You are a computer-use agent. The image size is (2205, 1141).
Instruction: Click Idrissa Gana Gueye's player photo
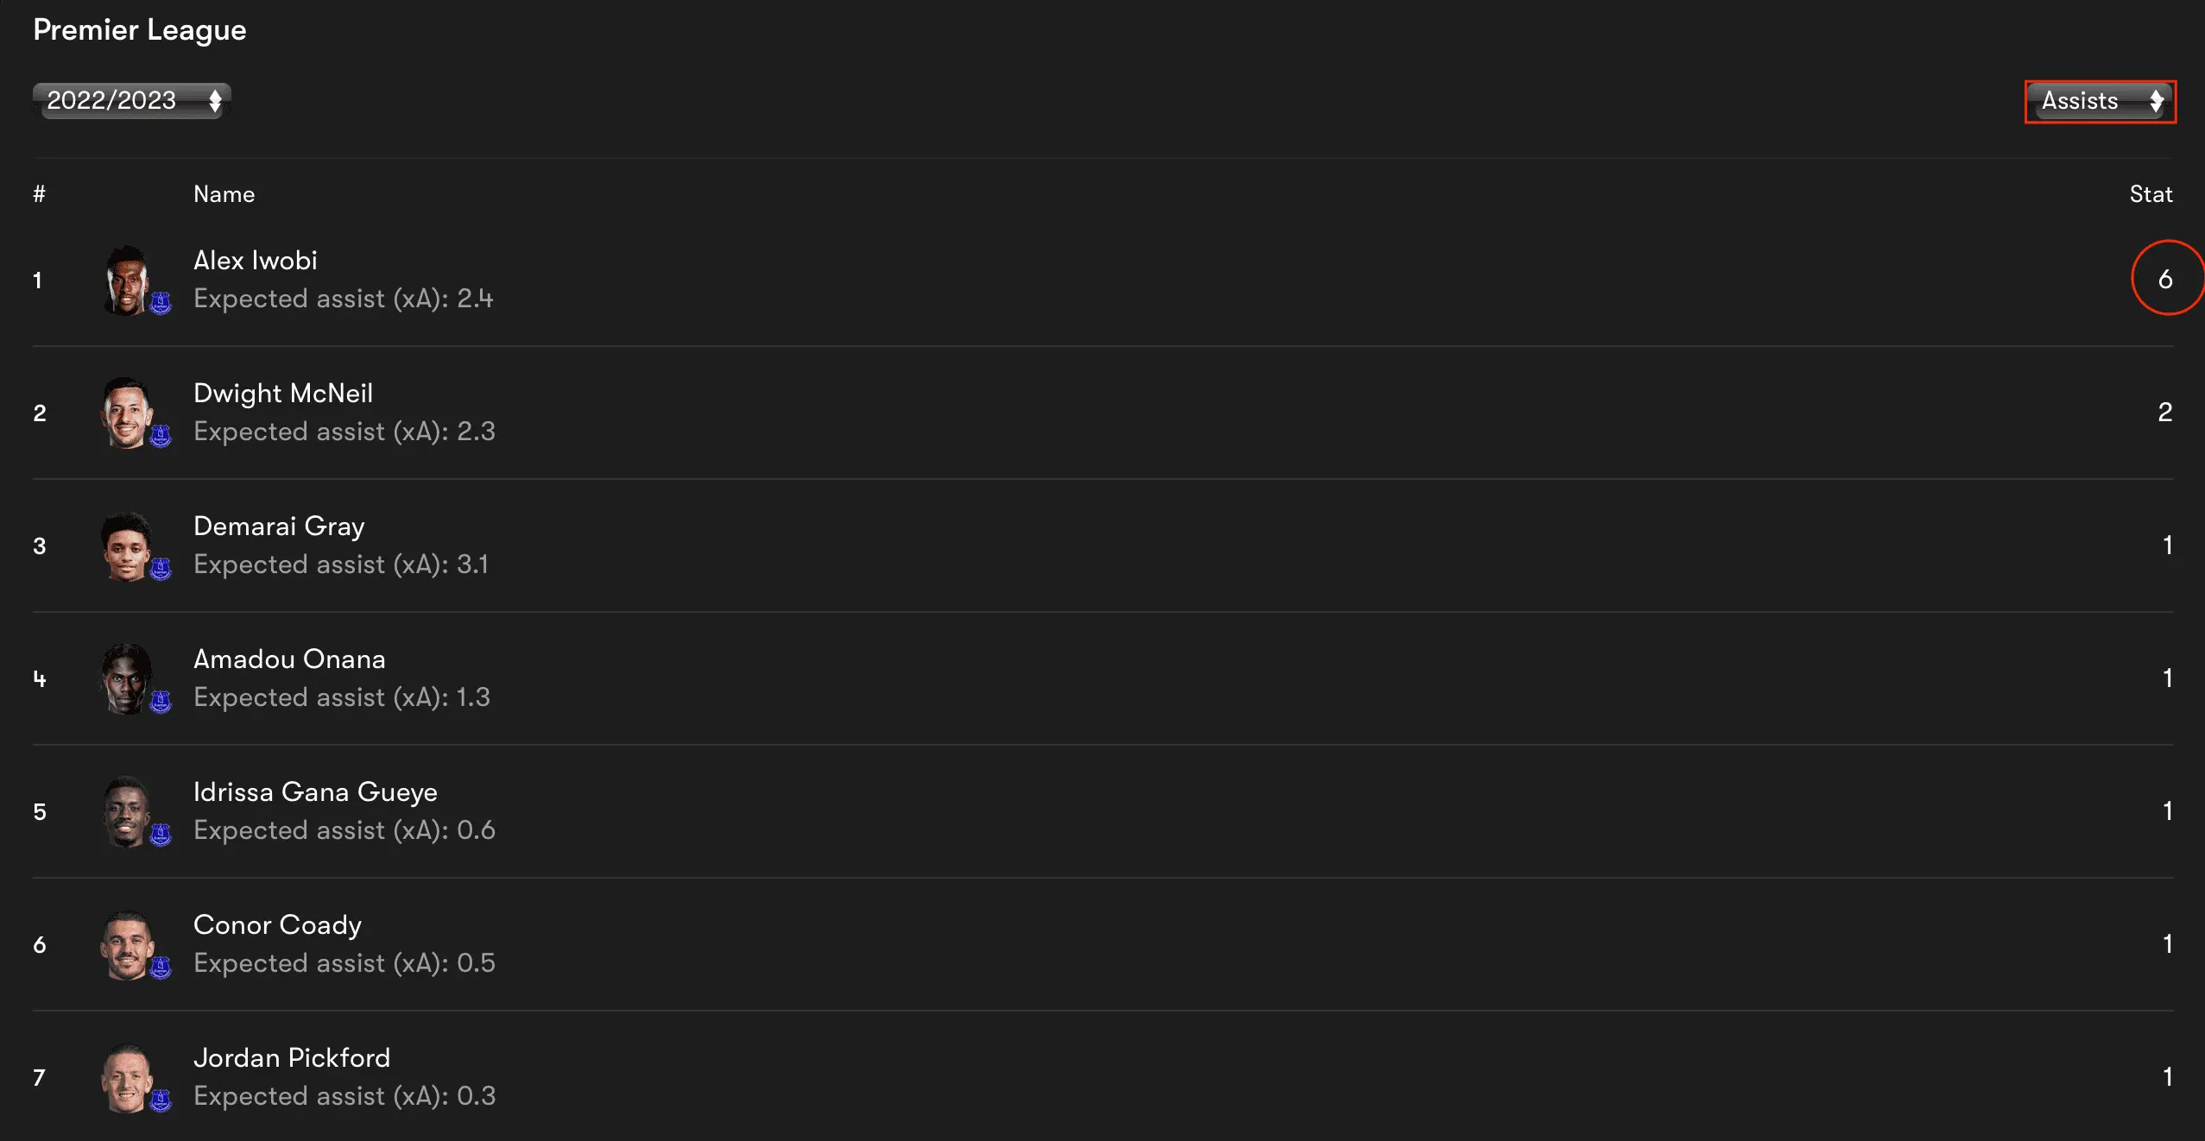tap(127, 811)
